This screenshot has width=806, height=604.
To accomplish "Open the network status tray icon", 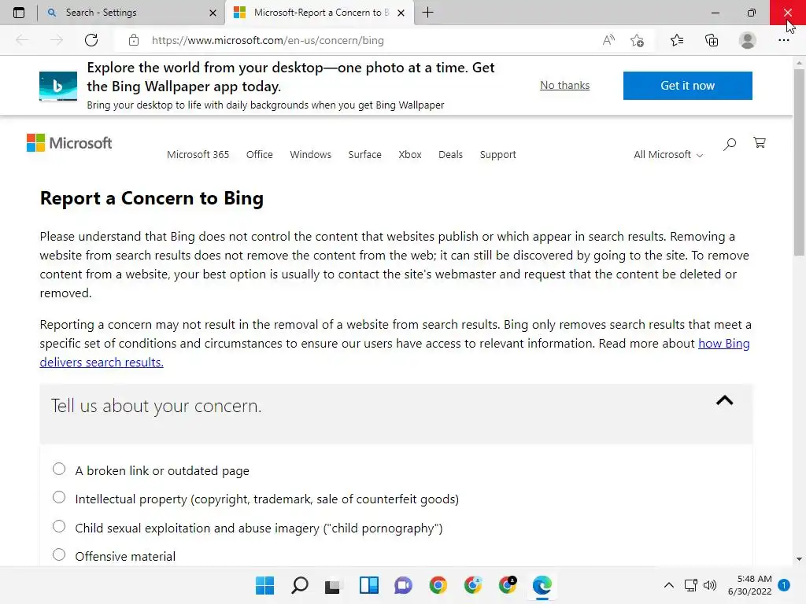I will click(691, 585).
